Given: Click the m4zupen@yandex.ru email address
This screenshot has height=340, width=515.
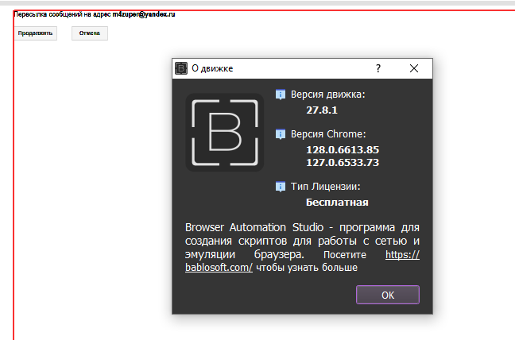Looking at the screenshot, I should pos(144,14).
